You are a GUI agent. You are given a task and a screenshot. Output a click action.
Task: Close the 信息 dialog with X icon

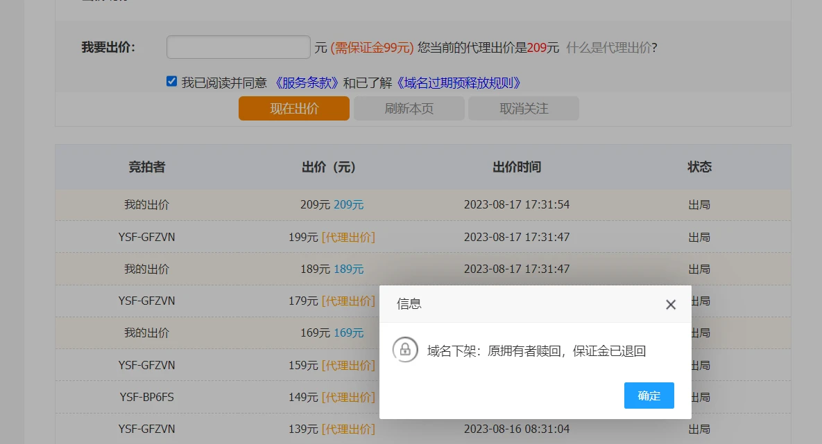[x=670, y=305]
